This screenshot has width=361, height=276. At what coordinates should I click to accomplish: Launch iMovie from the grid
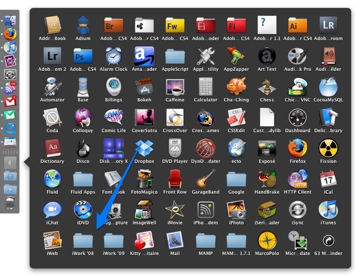coord(175,210)
